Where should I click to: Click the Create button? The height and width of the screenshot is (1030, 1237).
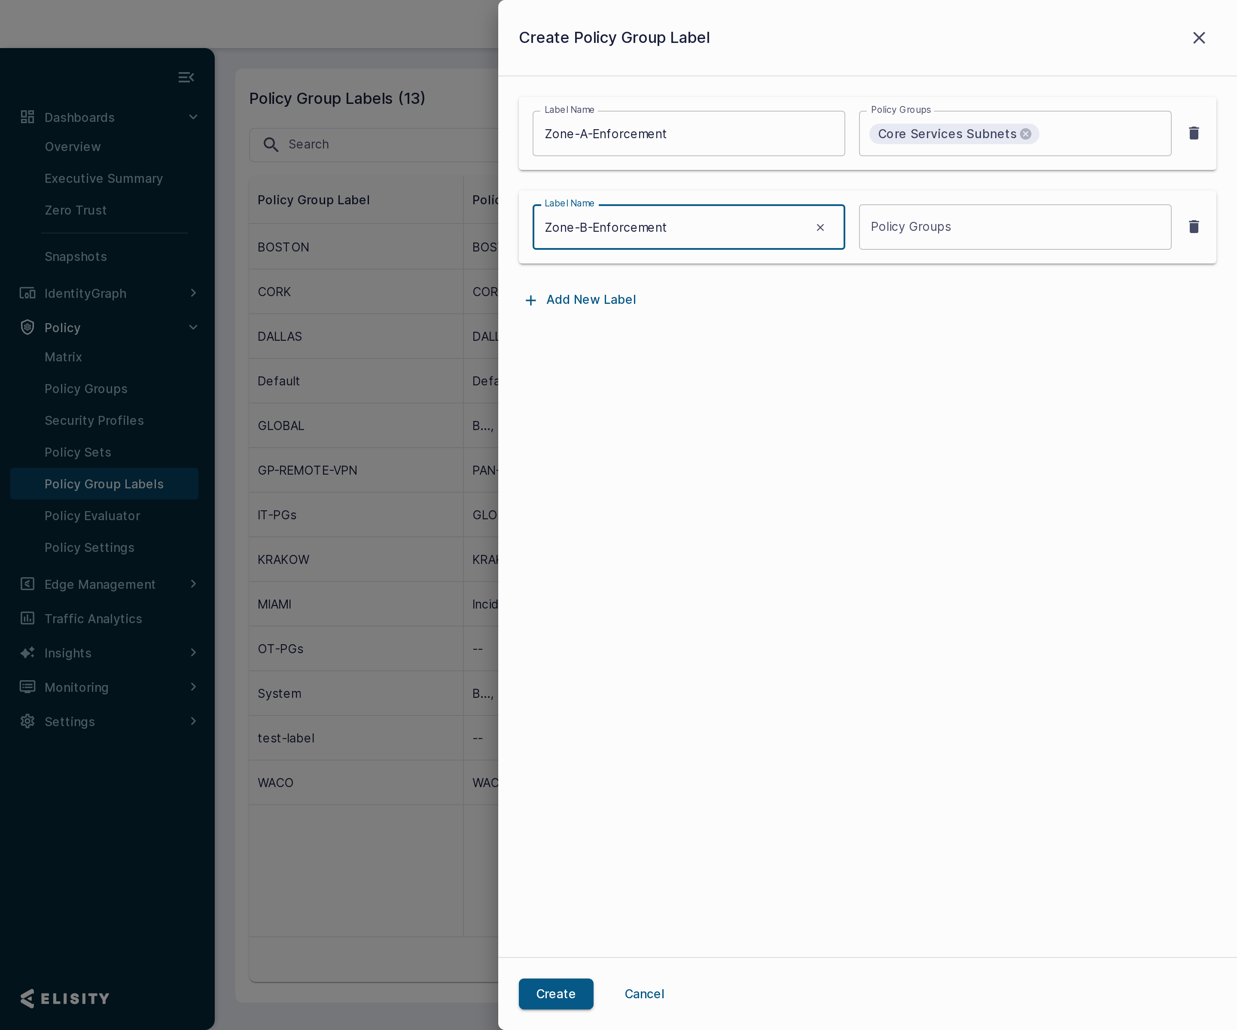coord(555,994)
